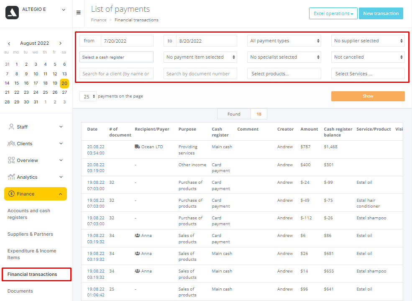
Task: Open the All payment types dropdown
Action: tap(284, 41)
